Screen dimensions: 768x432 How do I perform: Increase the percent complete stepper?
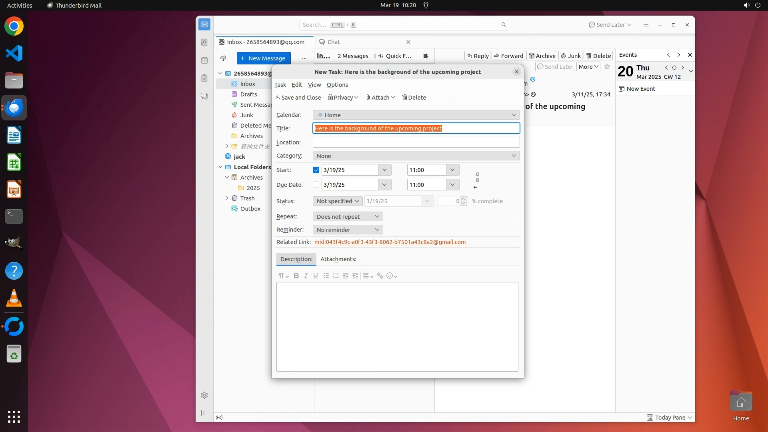[463, 199]
